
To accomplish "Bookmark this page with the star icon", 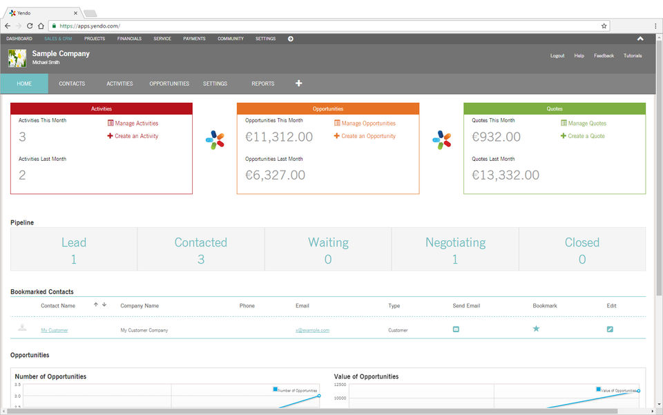I will point(604,26).
